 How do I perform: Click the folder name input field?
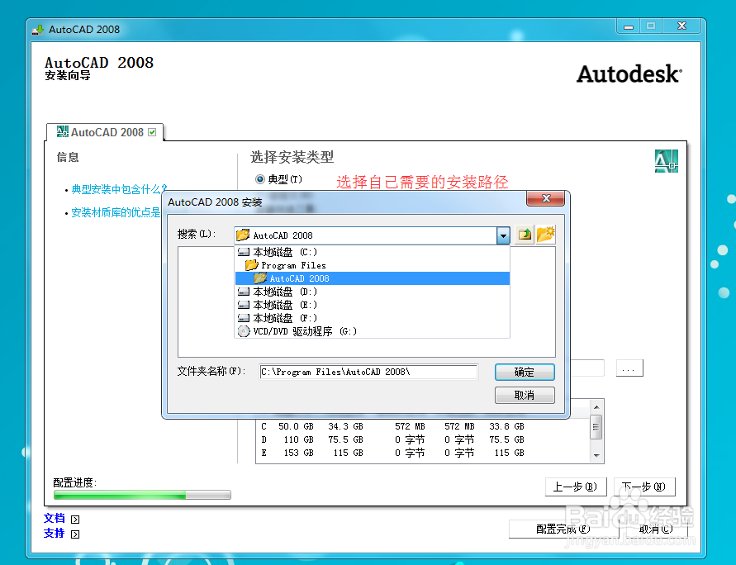(x=368, y=372)
